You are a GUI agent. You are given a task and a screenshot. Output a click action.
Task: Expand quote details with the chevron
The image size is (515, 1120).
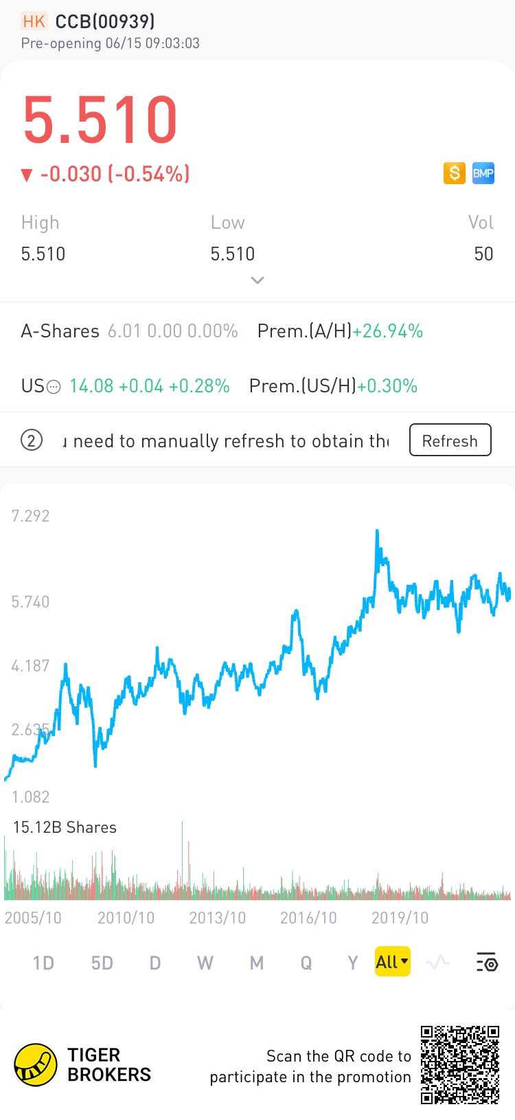[x=257, y=280]
